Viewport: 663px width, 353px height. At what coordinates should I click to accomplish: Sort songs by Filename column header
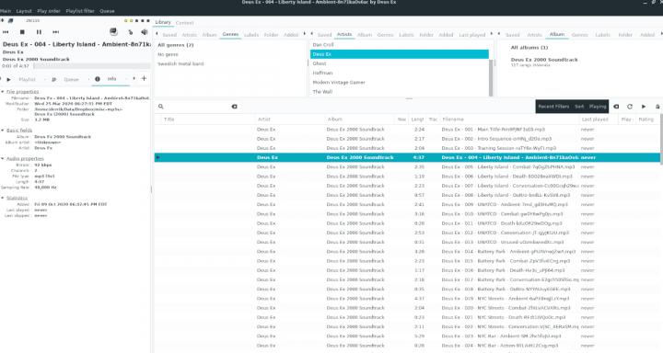point(509,120)
